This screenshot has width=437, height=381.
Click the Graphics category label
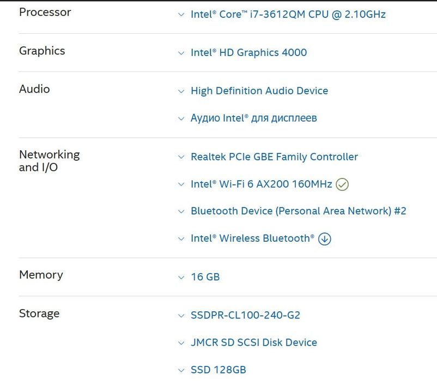(42, 51)
